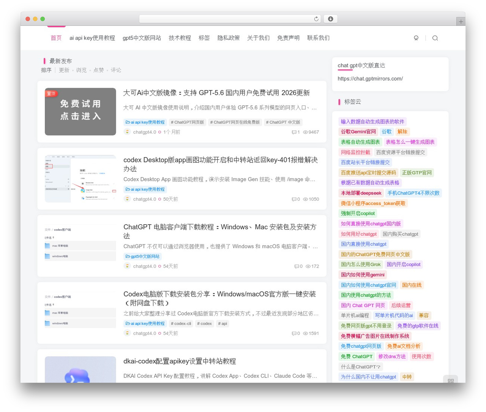Toggle the light bulb theme icon

[x=416, y=38]
